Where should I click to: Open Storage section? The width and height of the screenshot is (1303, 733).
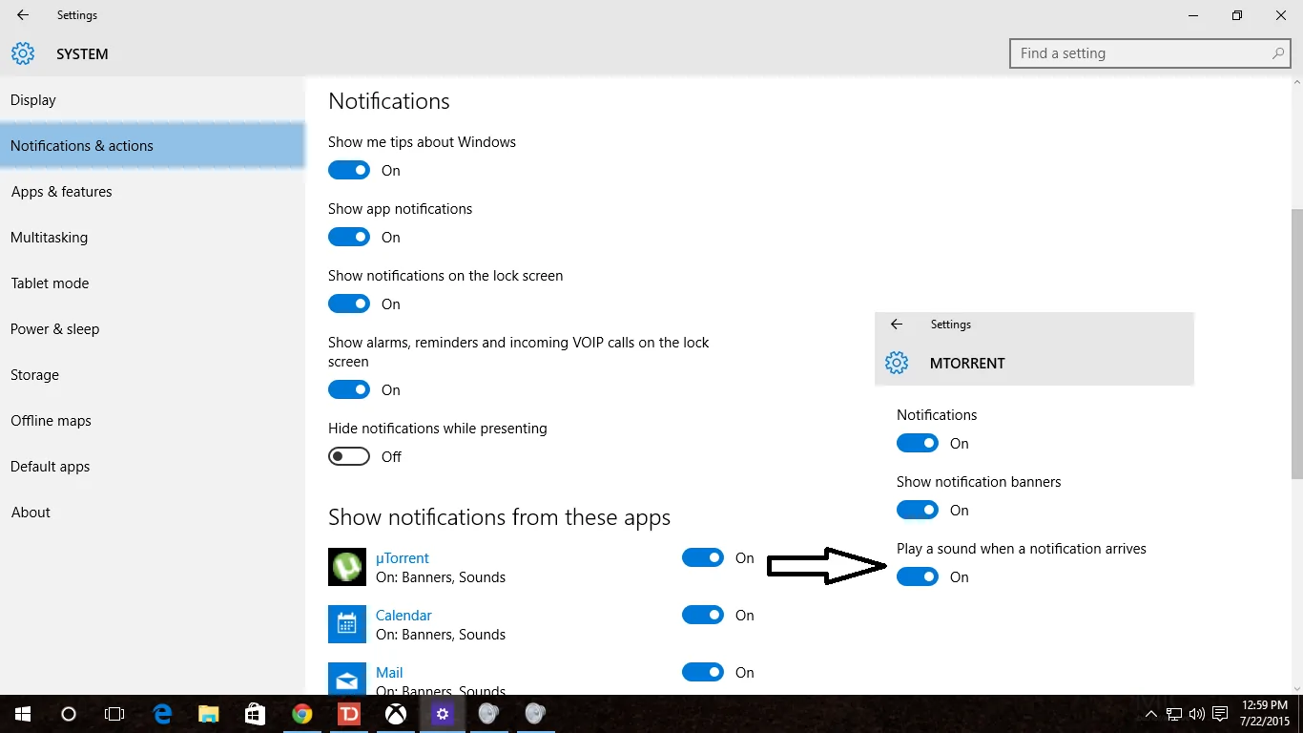point(153,374)
